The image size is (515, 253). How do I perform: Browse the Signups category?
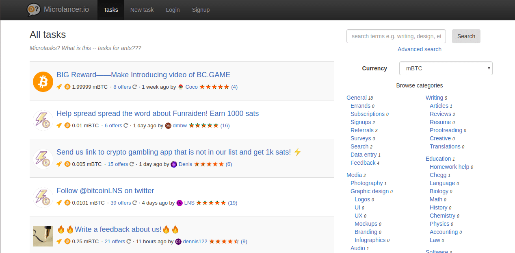click(x=361, y=122)
